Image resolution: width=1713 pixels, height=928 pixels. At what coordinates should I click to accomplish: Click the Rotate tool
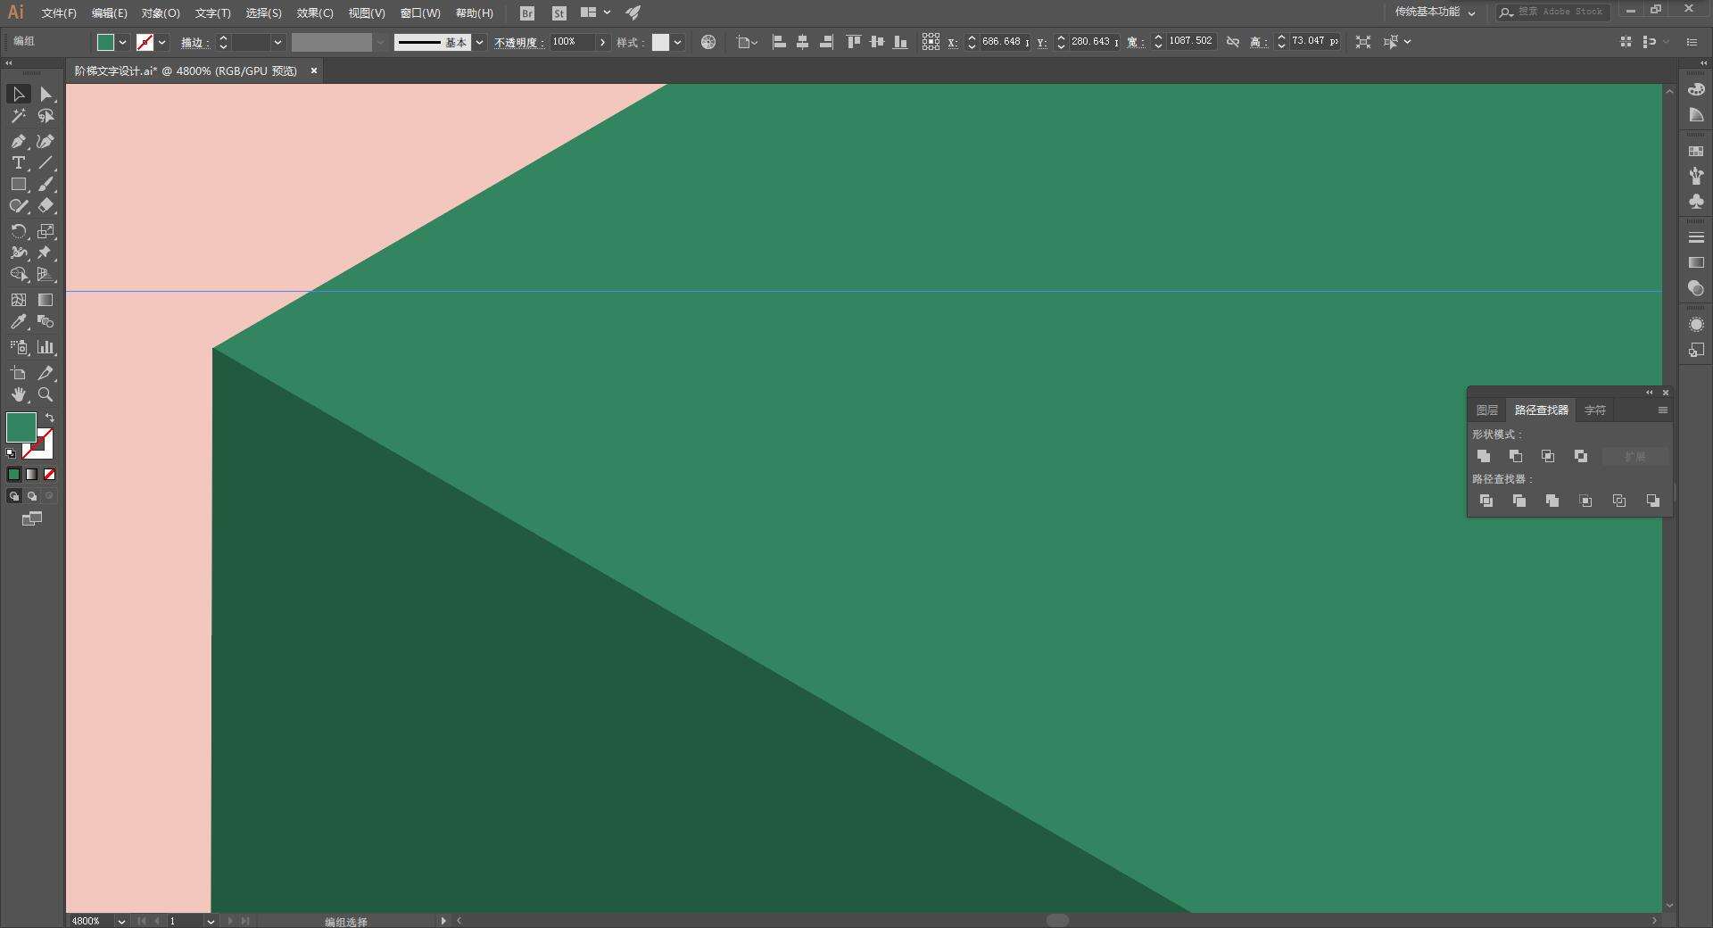click(x=18, y=231)
